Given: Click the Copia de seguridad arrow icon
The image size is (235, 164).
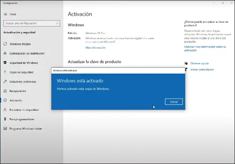Looking at the screenshot, I should pos(5,72).
